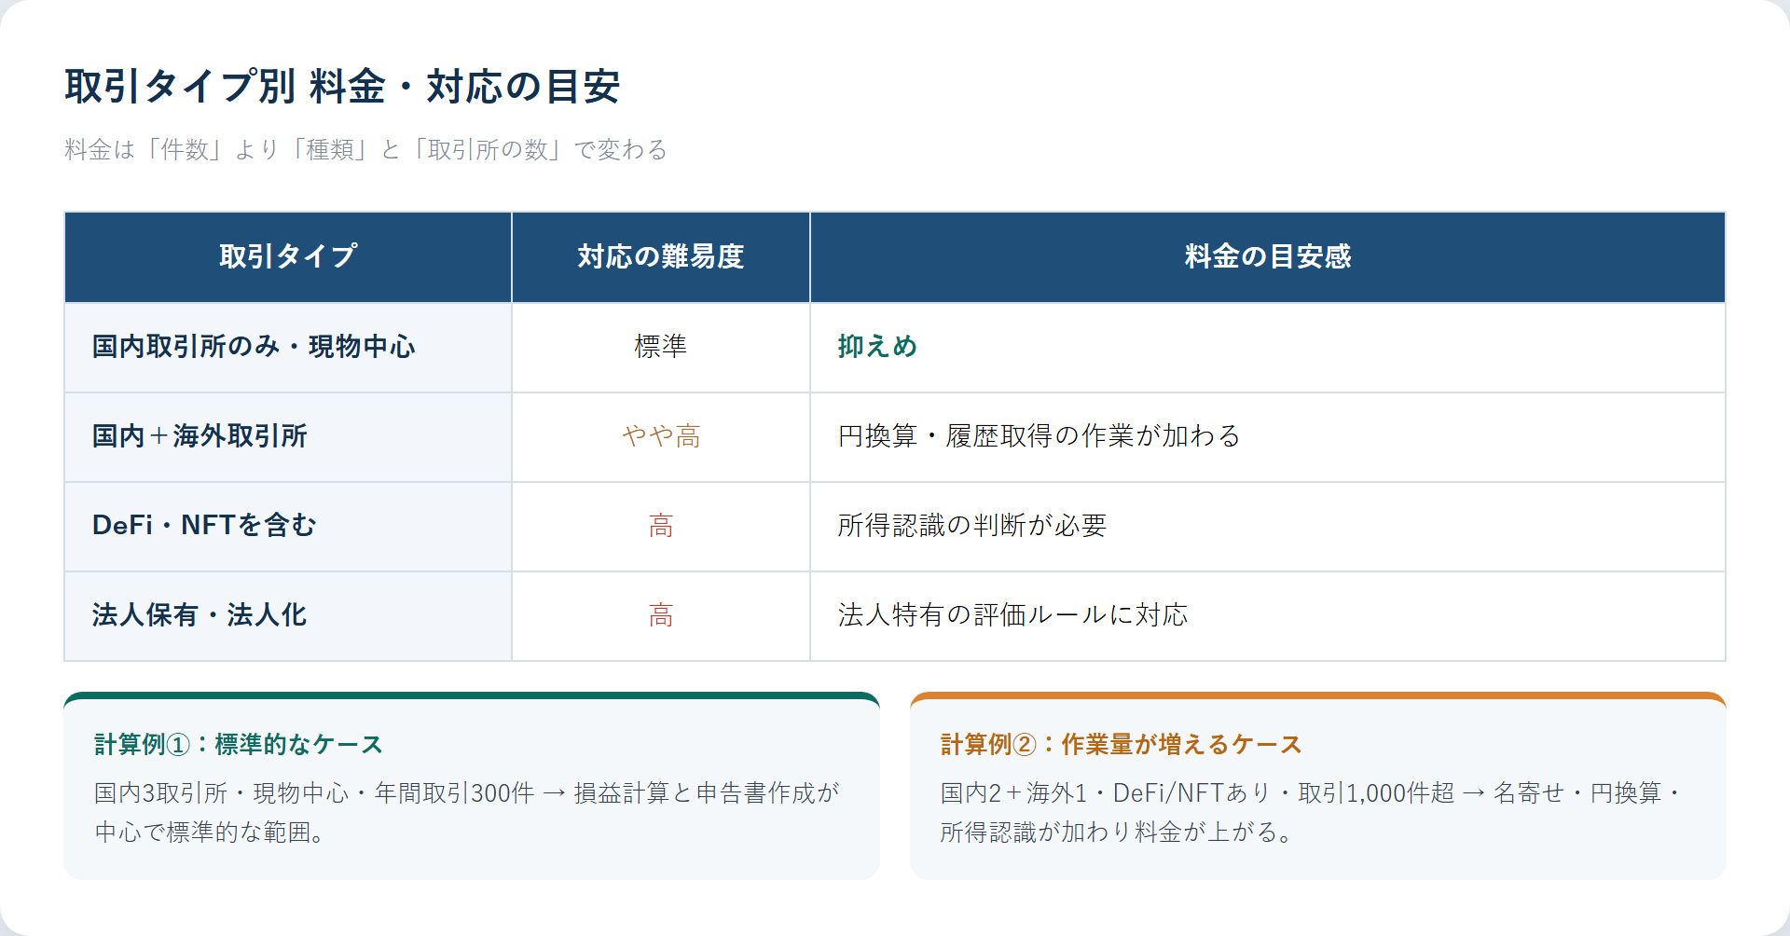Click the difficulty cell やや高

661,436
